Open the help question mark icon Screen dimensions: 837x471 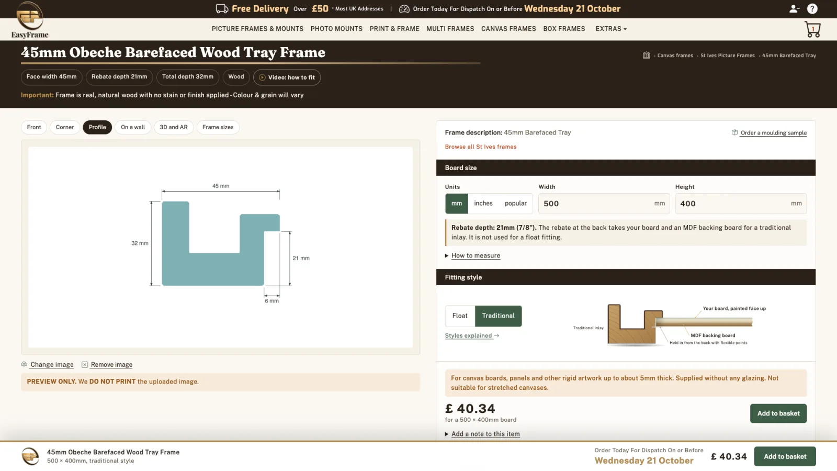coord(812,8)
